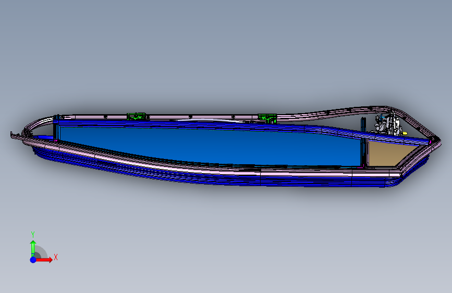452x293 pixels.
Task: Click the blue Z axis ball of the triad
Action: 33,260
